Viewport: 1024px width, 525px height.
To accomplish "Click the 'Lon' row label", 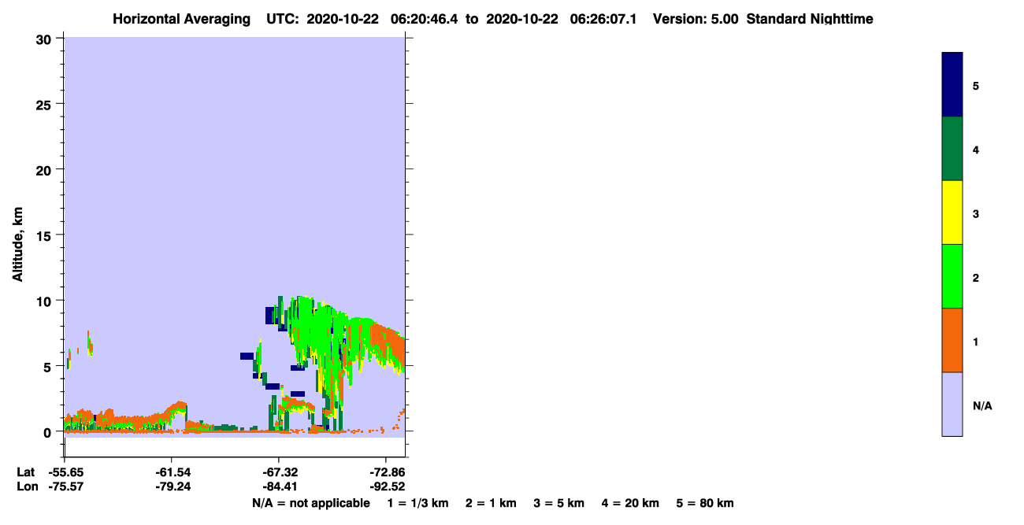I will pos(27,486).
